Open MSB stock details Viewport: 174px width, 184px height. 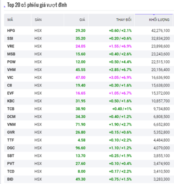click(11, 54)
